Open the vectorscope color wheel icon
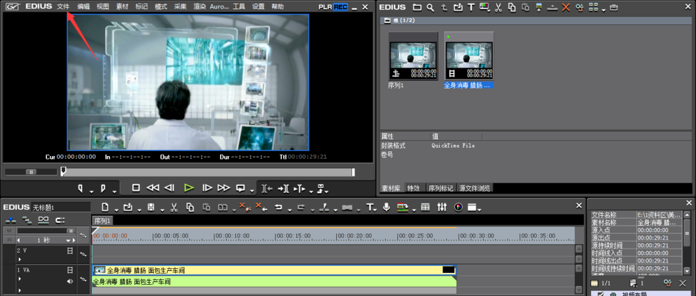This screenshot has width=696, height=296. click(459, 208)
